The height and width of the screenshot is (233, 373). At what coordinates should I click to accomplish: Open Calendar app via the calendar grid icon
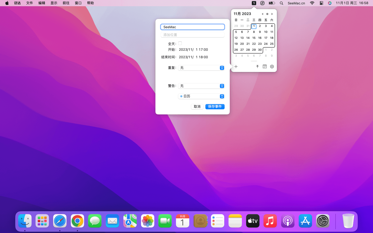264,67
